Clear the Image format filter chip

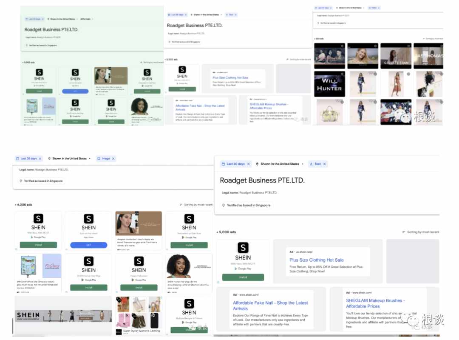pyautogui.click(x=113, y=159)
